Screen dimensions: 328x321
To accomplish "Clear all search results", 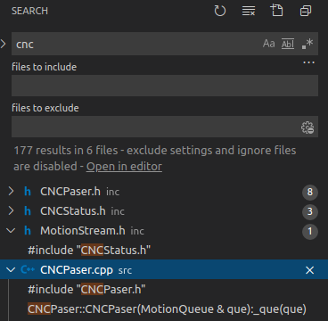I will [249, 11].
